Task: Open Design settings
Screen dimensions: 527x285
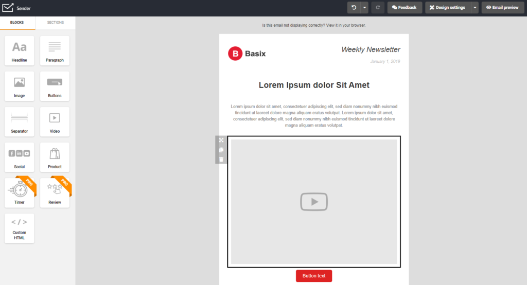Action: (x=448, y=7)
